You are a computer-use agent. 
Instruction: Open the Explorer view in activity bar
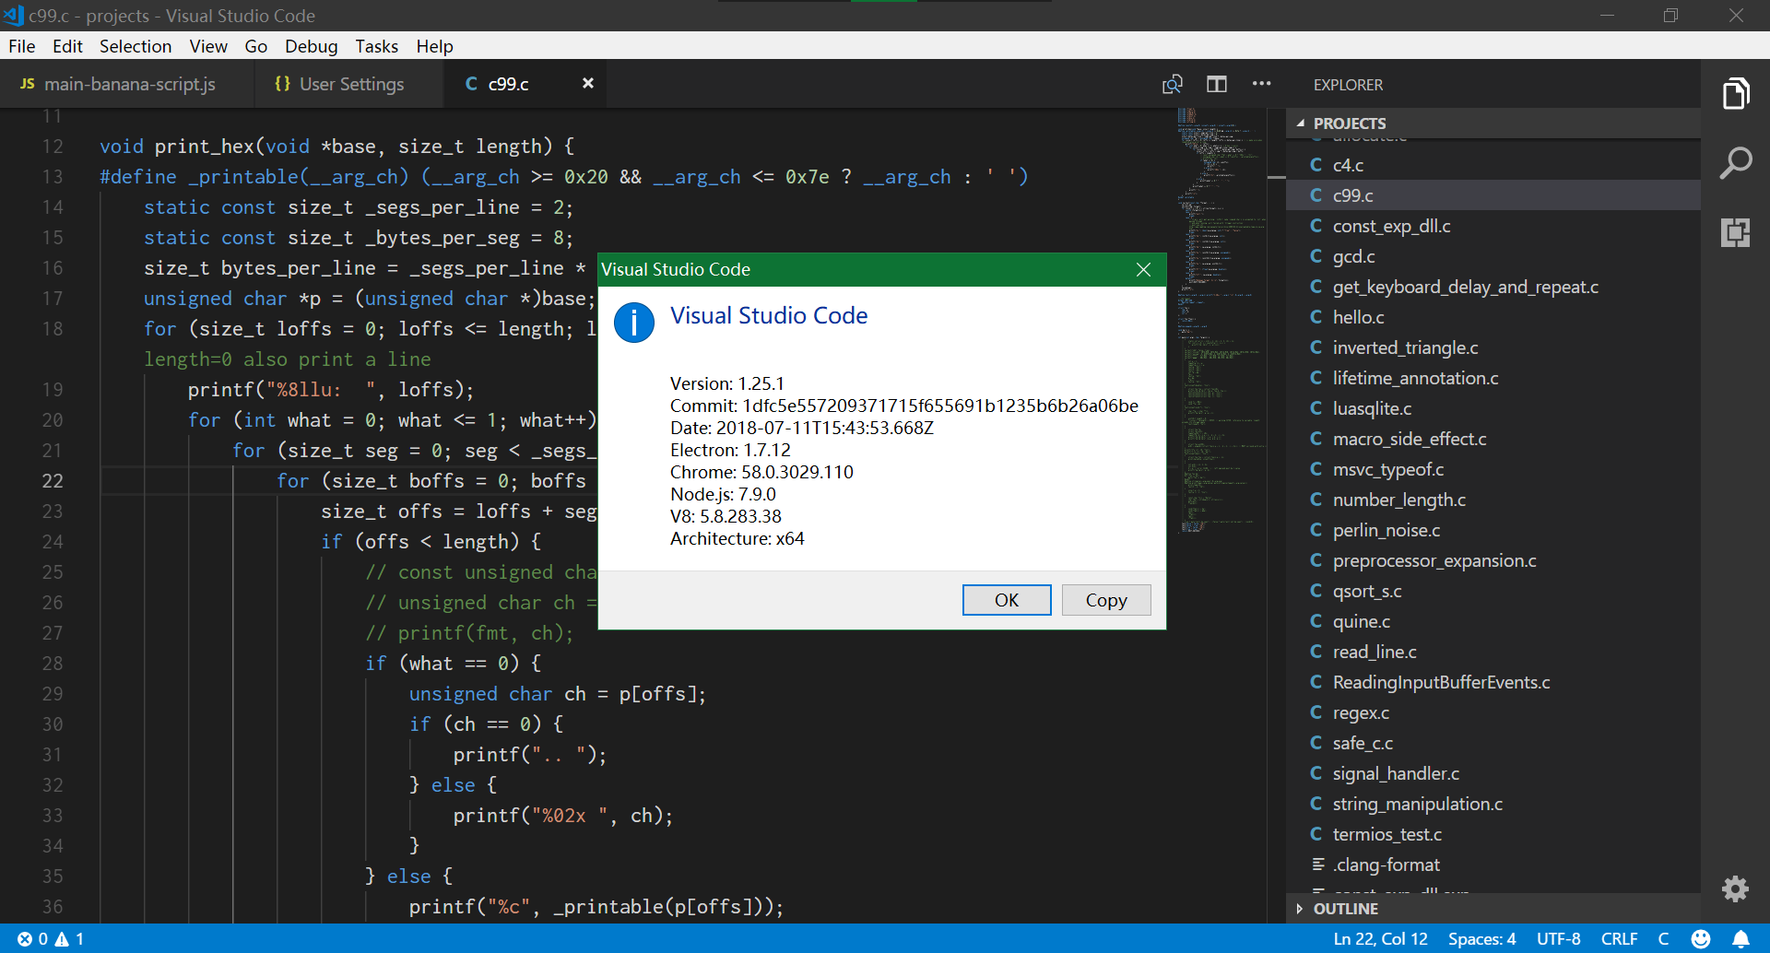coord(1736,93)
